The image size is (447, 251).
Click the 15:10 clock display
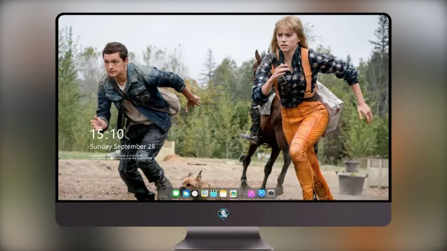[x=107, y=134]
